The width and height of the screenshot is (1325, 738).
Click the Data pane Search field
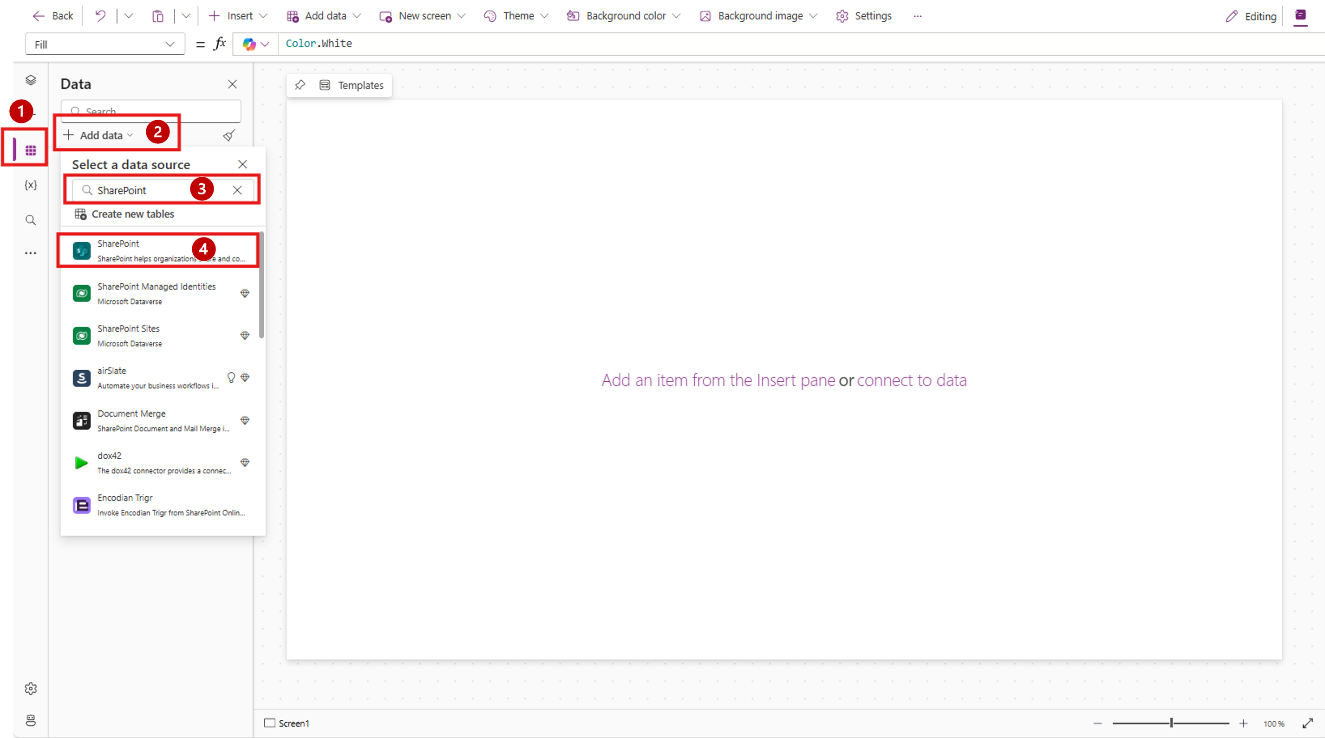click(x=151, y=111)
